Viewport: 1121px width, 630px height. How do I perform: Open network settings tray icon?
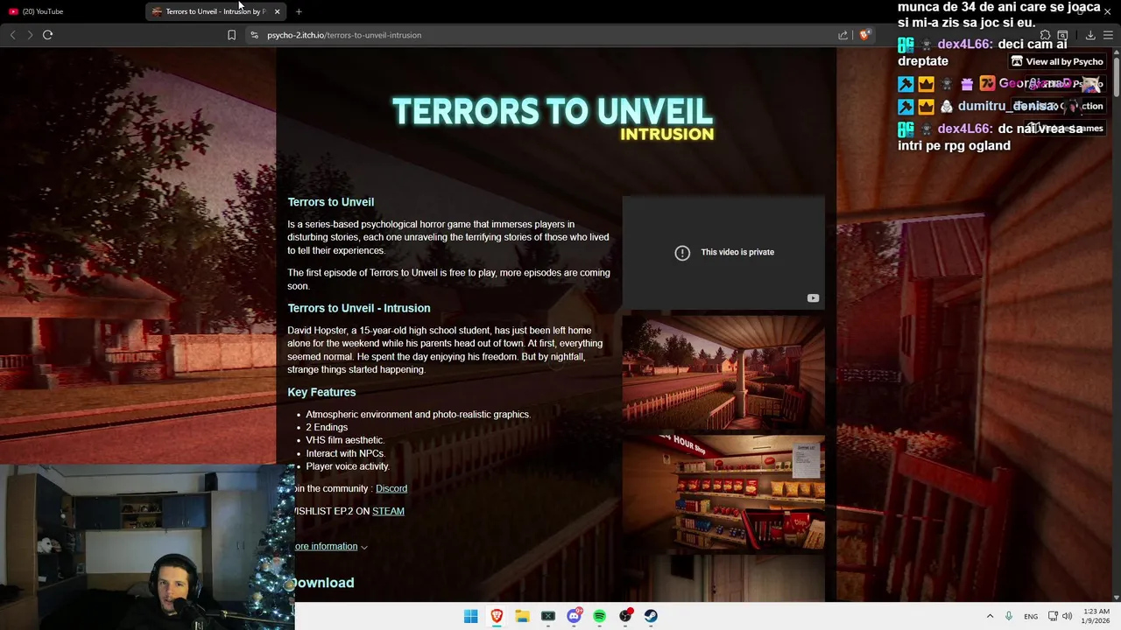click(1053, 616)
